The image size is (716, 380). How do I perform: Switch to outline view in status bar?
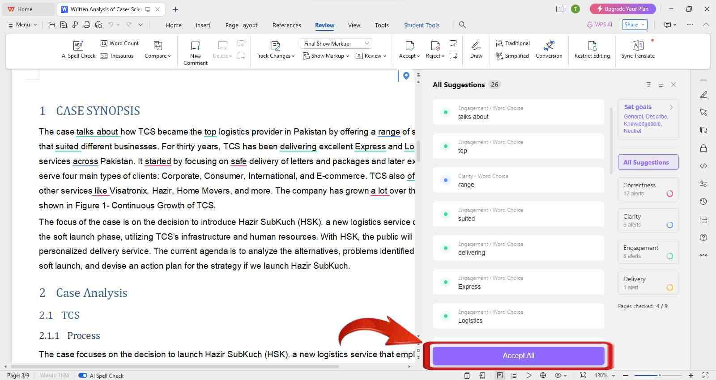(x=514, y=376)
